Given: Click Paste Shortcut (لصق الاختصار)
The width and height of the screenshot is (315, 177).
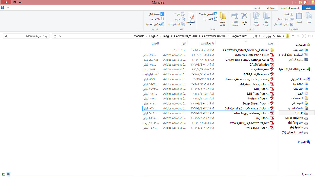Looking at the screenshot, I should [284, 24].
